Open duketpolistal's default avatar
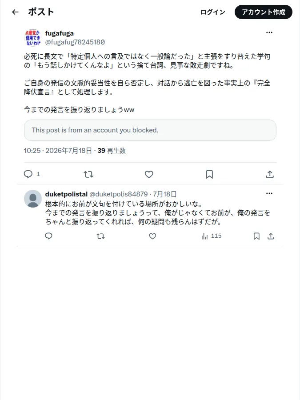 tap(33, 199)
